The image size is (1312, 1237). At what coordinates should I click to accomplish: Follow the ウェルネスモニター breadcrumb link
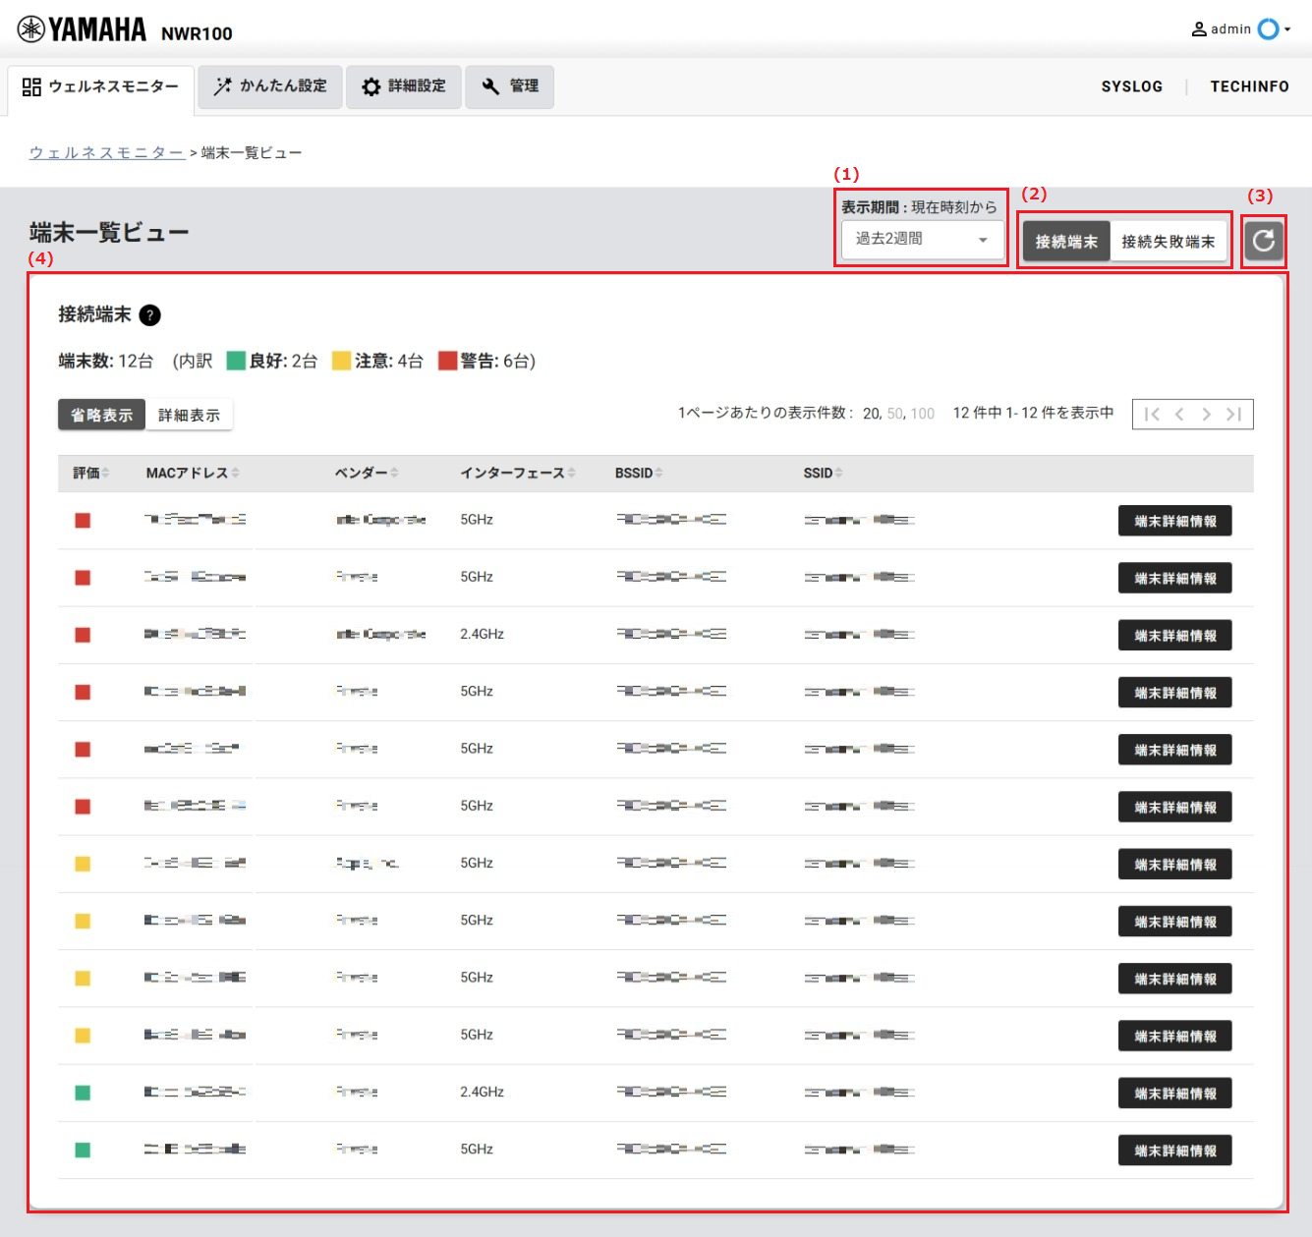(x=106, y=153)
